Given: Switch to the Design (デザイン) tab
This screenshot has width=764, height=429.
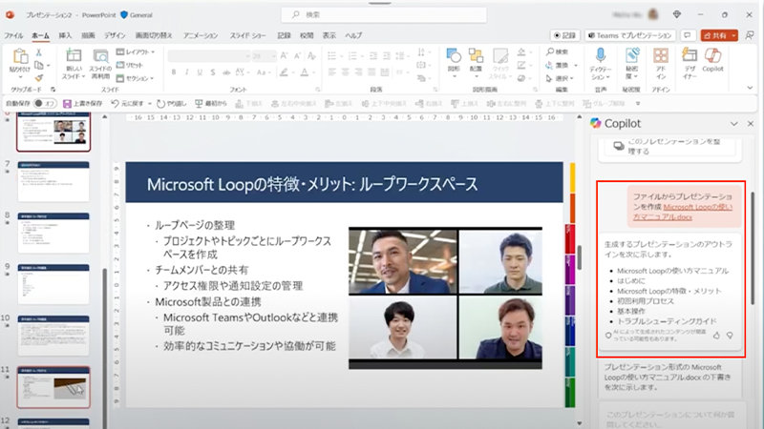Looking at the screenshot, I should pyautogui.click(x=115, y=35).
